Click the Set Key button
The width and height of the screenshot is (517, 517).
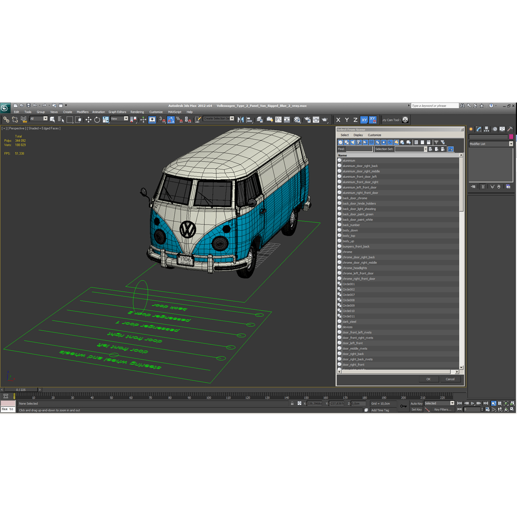(x=416, y=410)
